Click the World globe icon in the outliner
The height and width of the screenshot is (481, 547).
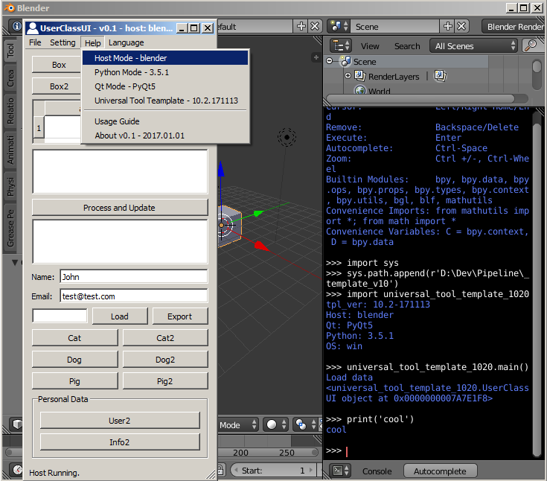(360, 90)
